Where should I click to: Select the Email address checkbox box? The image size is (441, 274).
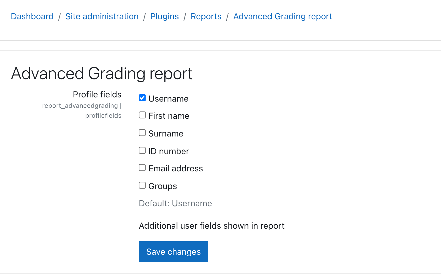tap(142, 168)
